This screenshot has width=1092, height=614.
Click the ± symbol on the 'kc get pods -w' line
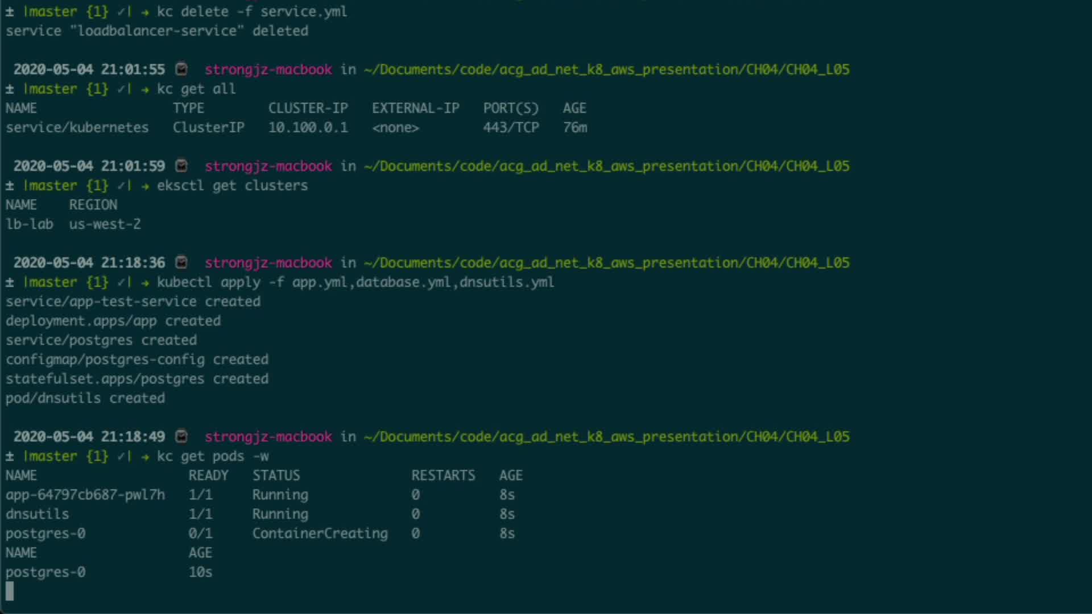10,457
